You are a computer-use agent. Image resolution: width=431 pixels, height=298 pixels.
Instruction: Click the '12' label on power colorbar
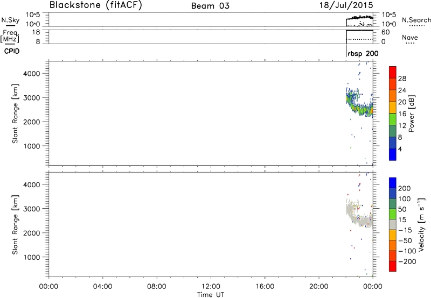coord(402,126)
